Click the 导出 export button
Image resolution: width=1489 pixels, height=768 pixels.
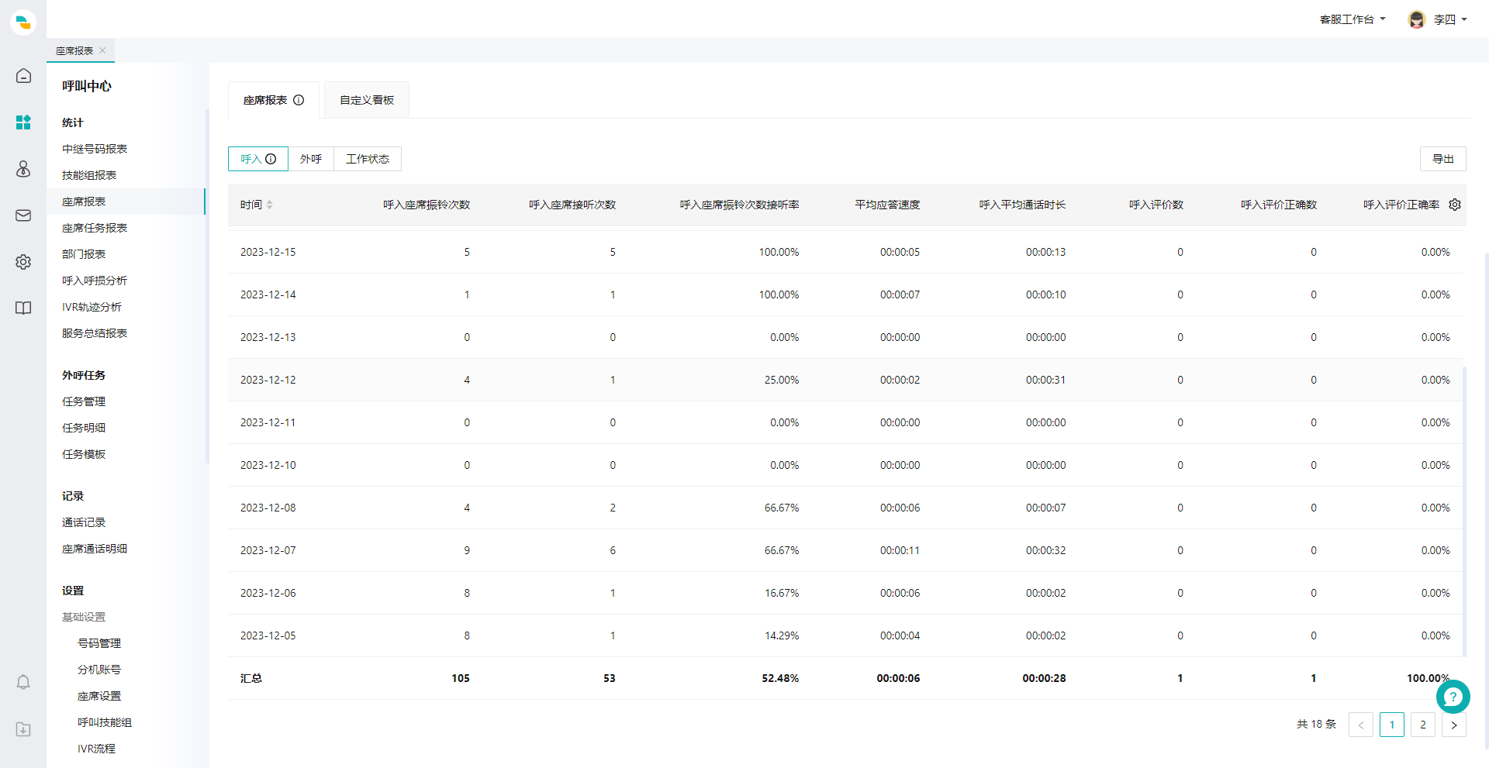[x=1443, y=159]
